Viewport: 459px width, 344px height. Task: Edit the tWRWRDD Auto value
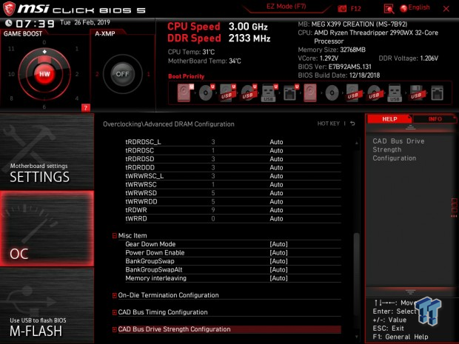(276, 202)
